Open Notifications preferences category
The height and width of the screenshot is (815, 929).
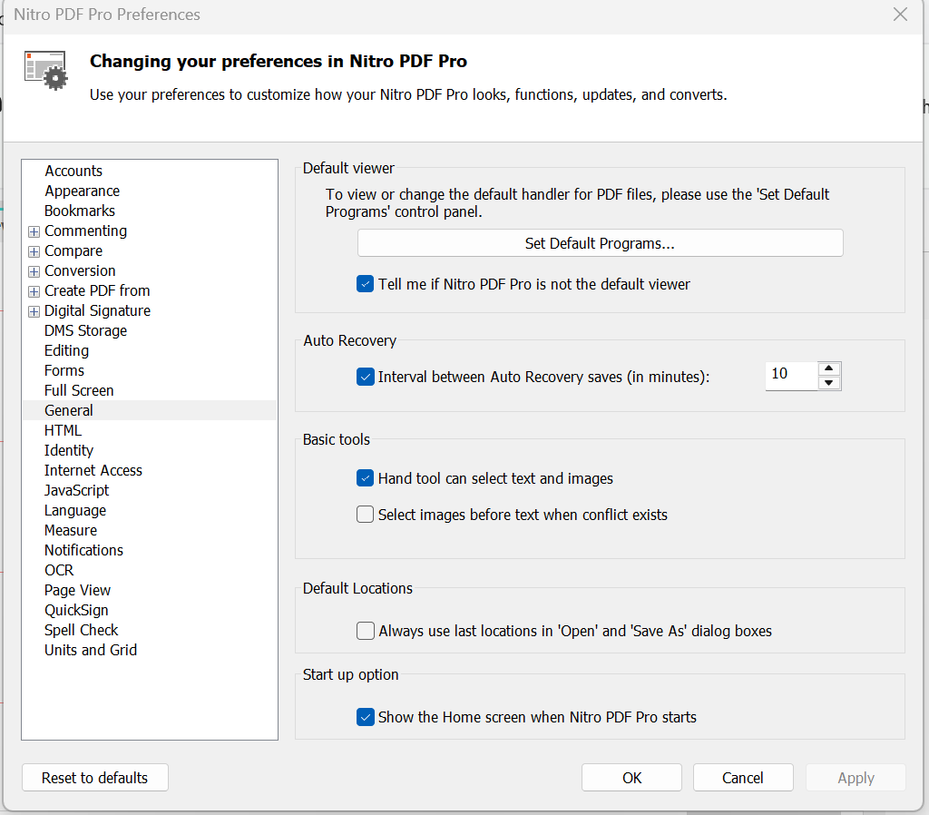[84, 551]
